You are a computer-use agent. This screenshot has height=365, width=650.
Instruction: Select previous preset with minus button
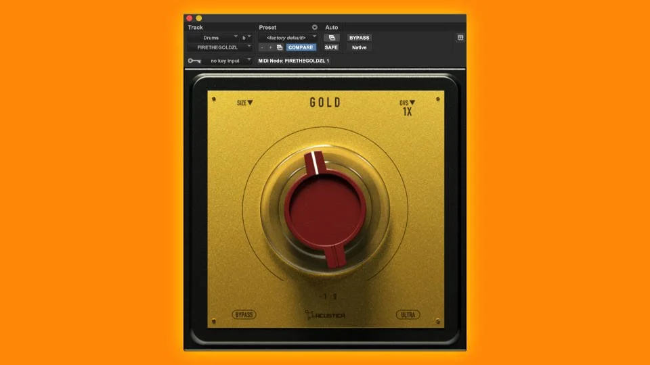262,47
